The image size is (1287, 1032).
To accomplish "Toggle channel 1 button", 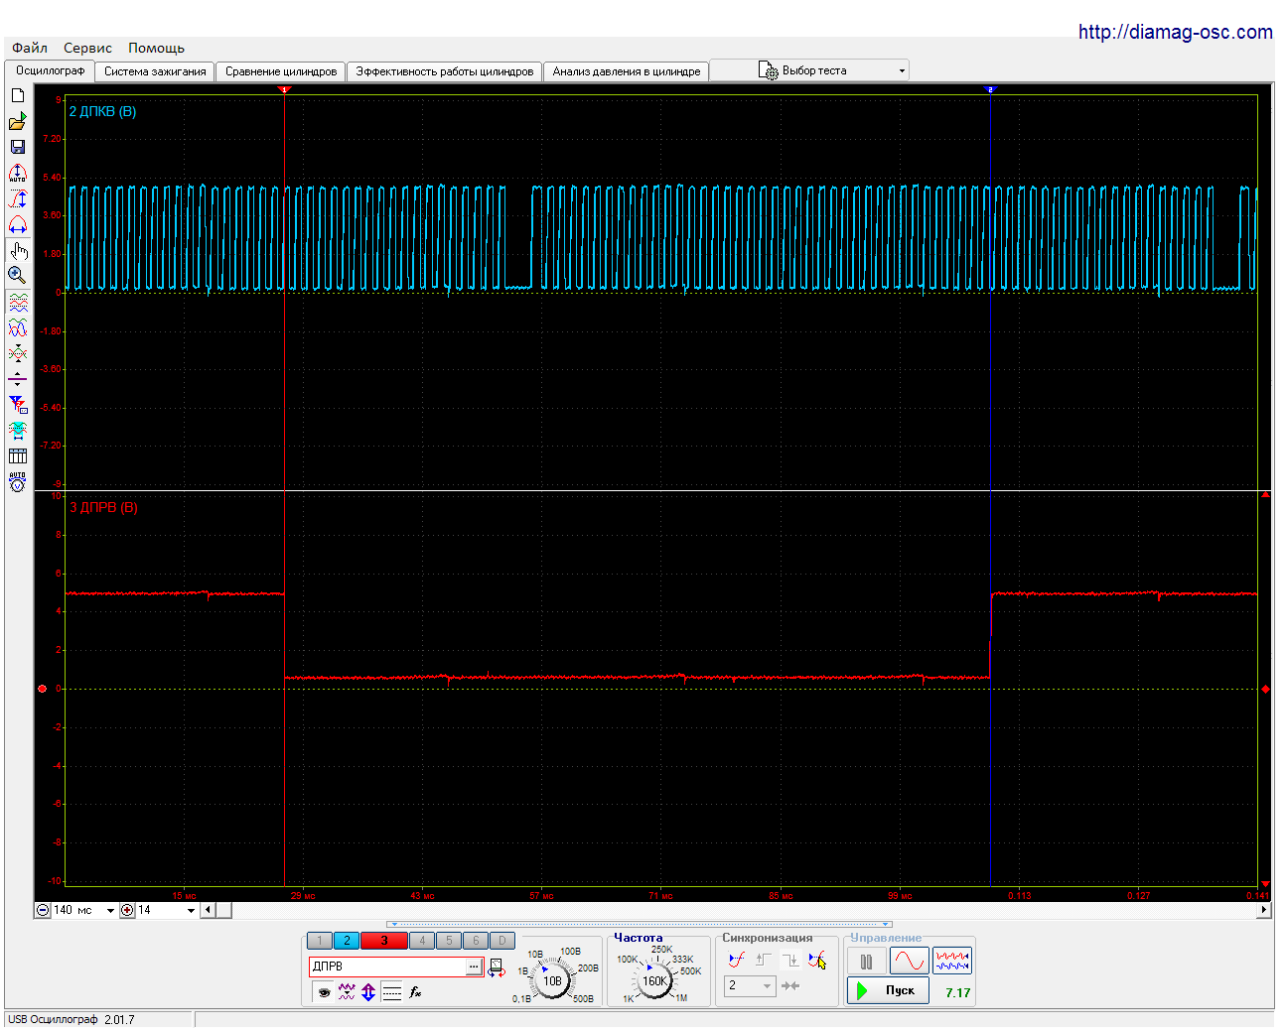I will pyautogui.click(x=320, y=941).
